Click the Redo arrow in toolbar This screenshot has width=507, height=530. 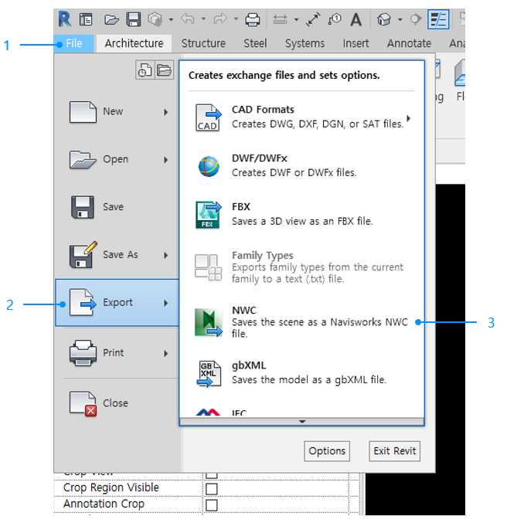(220, 19)
